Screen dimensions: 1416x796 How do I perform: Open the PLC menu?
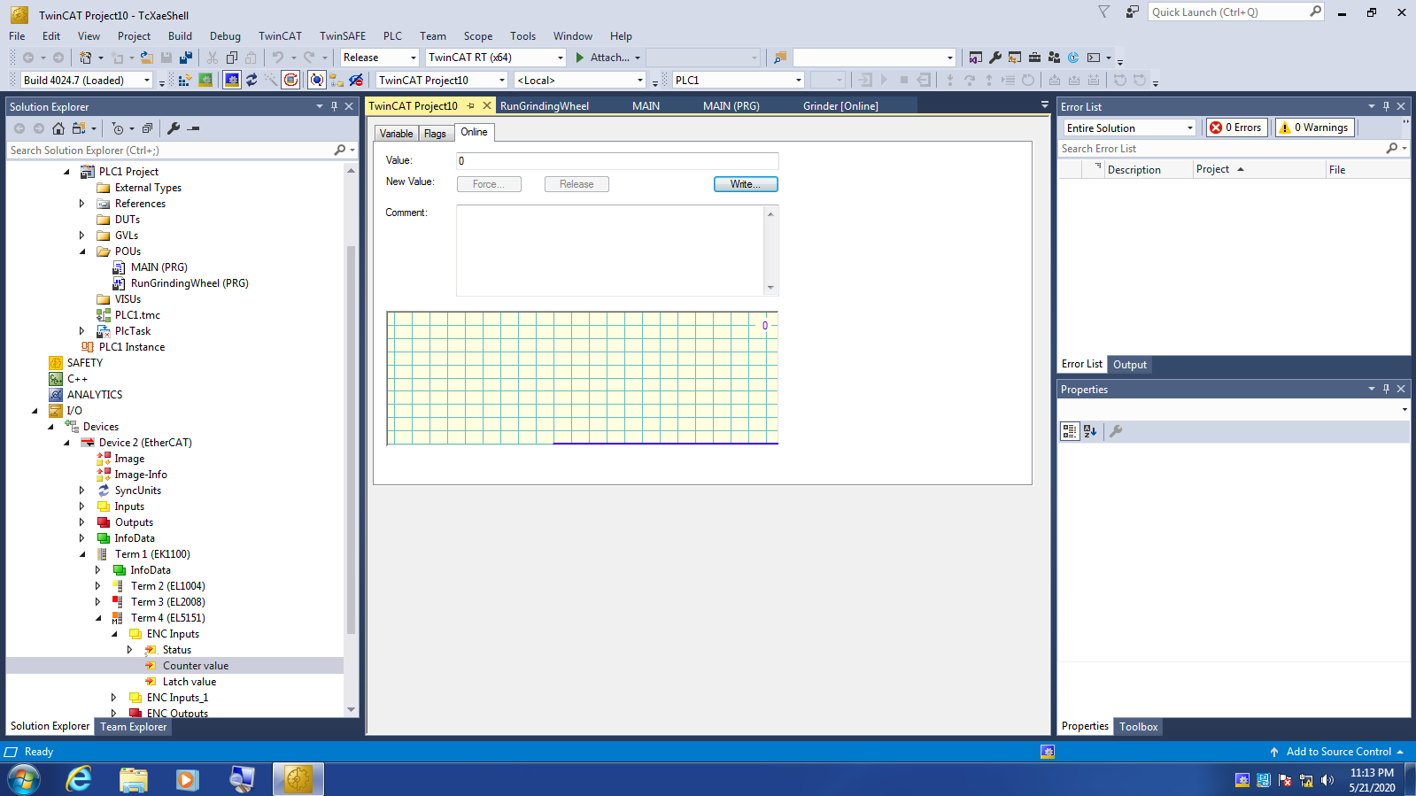[392, 36]
